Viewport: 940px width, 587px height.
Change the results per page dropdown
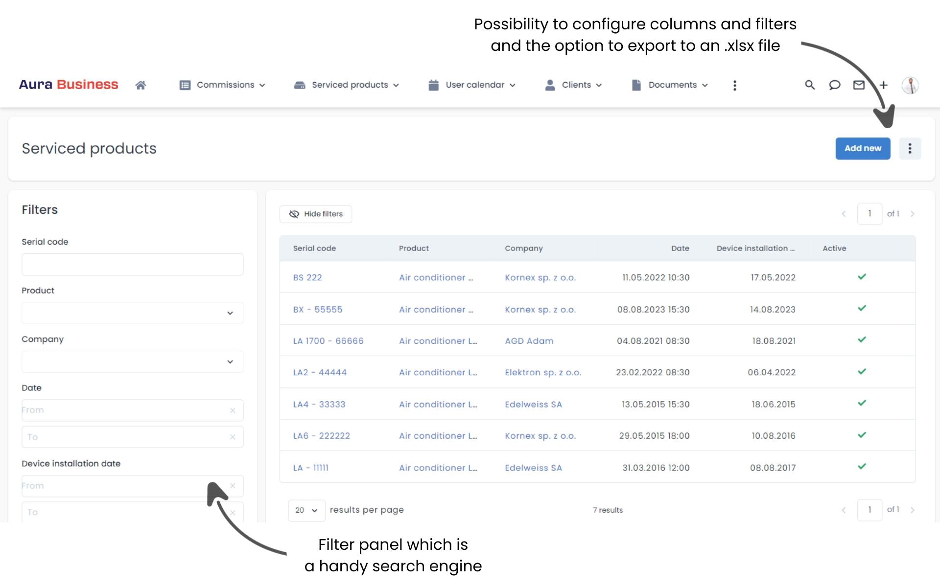pyautogui.click(x=306, y=510)
